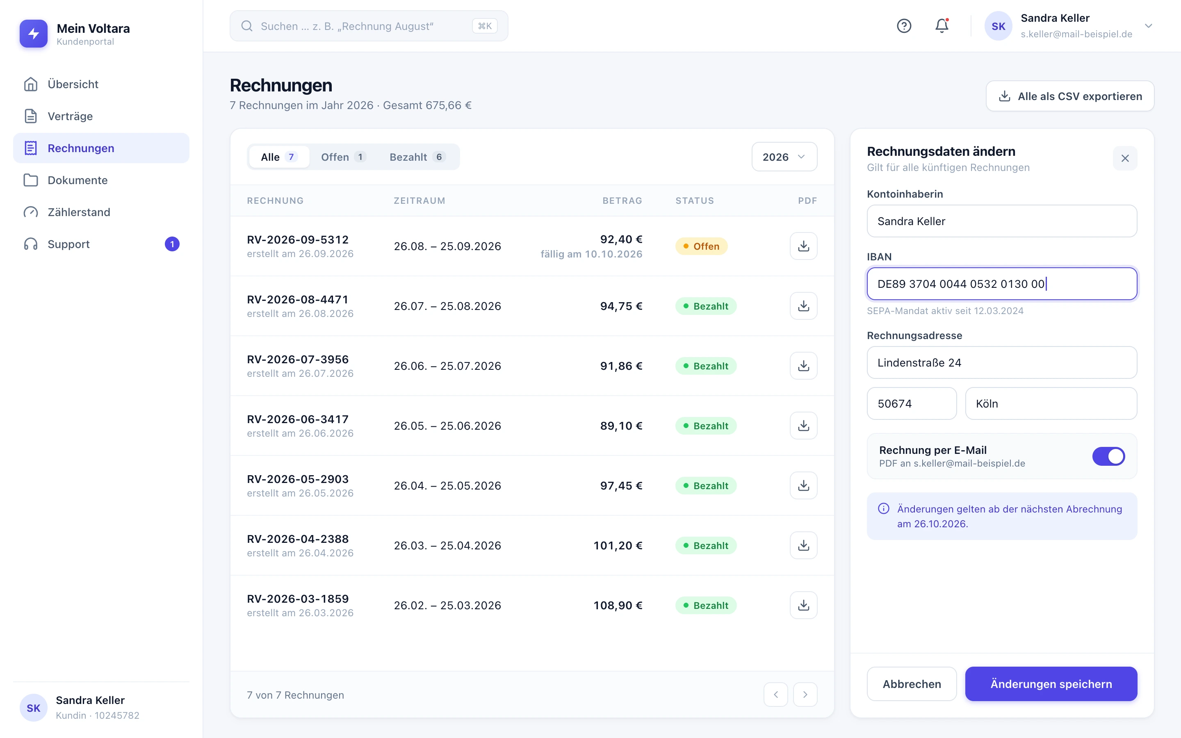Download PDF for invoice RV-2026-05-2903
The image size is (1181, 738).
[x=803, y=486]
